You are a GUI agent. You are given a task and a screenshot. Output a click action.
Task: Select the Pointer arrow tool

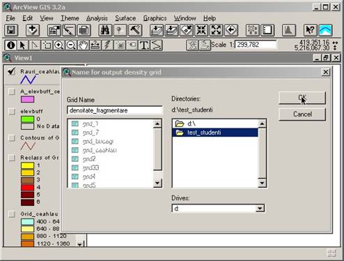coord(23,45)
